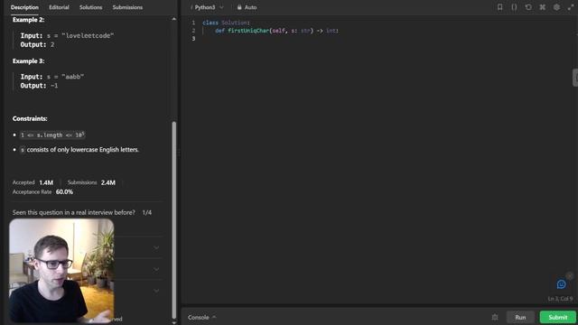Dismiss the chat bubble with small x

point(570,275)
